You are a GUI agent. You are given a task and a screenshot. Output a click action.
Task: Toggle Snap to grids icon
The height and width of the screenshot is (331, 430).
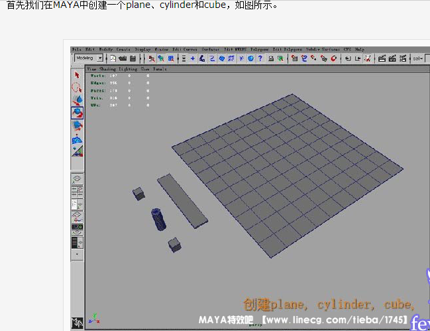pos(295,58)
